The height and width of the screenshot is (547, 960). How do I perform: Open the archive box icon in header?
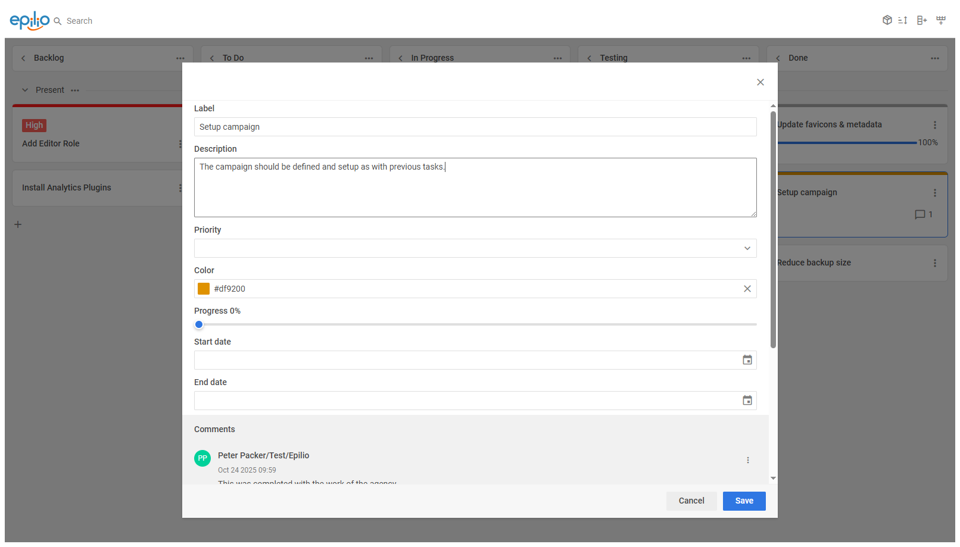(x=887, y=20)
